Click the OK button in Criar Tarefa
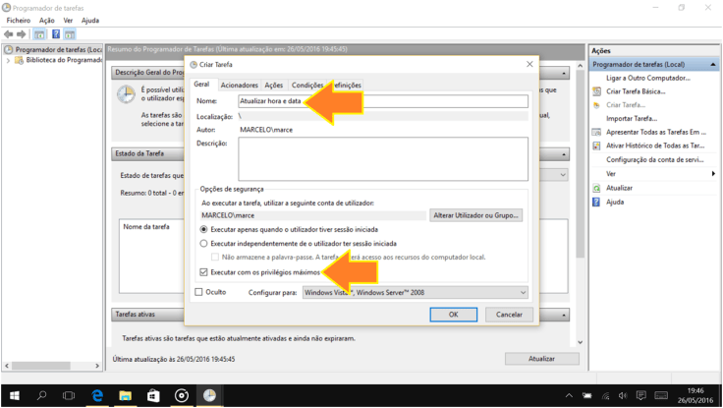 tap(453, 315)
